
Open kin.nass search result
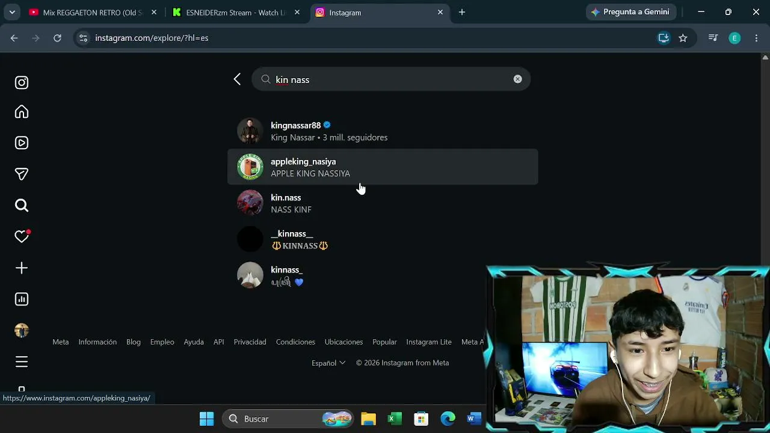383,203
